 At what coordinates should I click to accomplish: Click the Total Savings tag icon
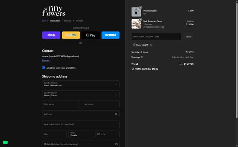[133, 69]
